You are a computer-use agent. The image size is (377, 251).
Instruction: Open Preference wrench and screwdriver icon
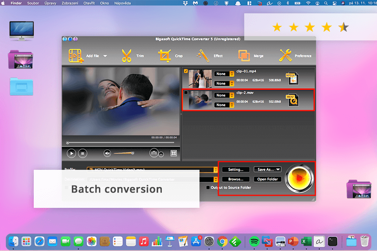point(285,55)
